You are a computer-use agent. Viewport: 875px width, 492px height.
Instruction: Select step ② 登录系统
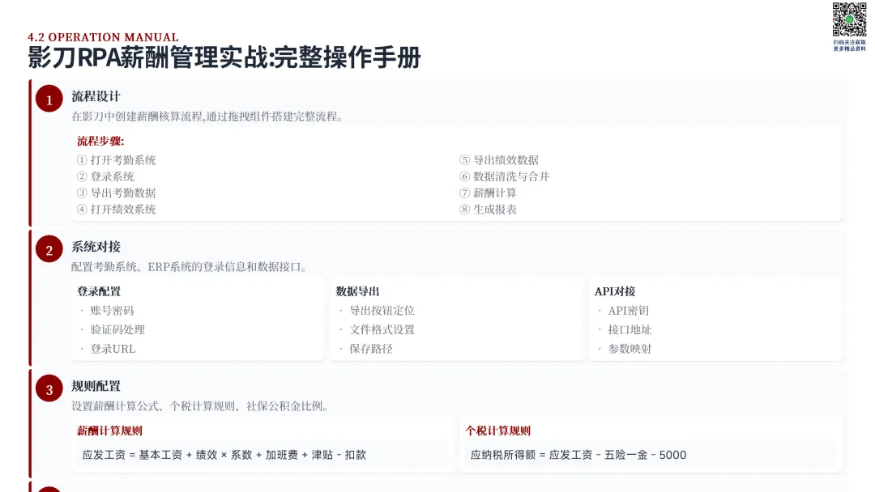pos(105,176)
